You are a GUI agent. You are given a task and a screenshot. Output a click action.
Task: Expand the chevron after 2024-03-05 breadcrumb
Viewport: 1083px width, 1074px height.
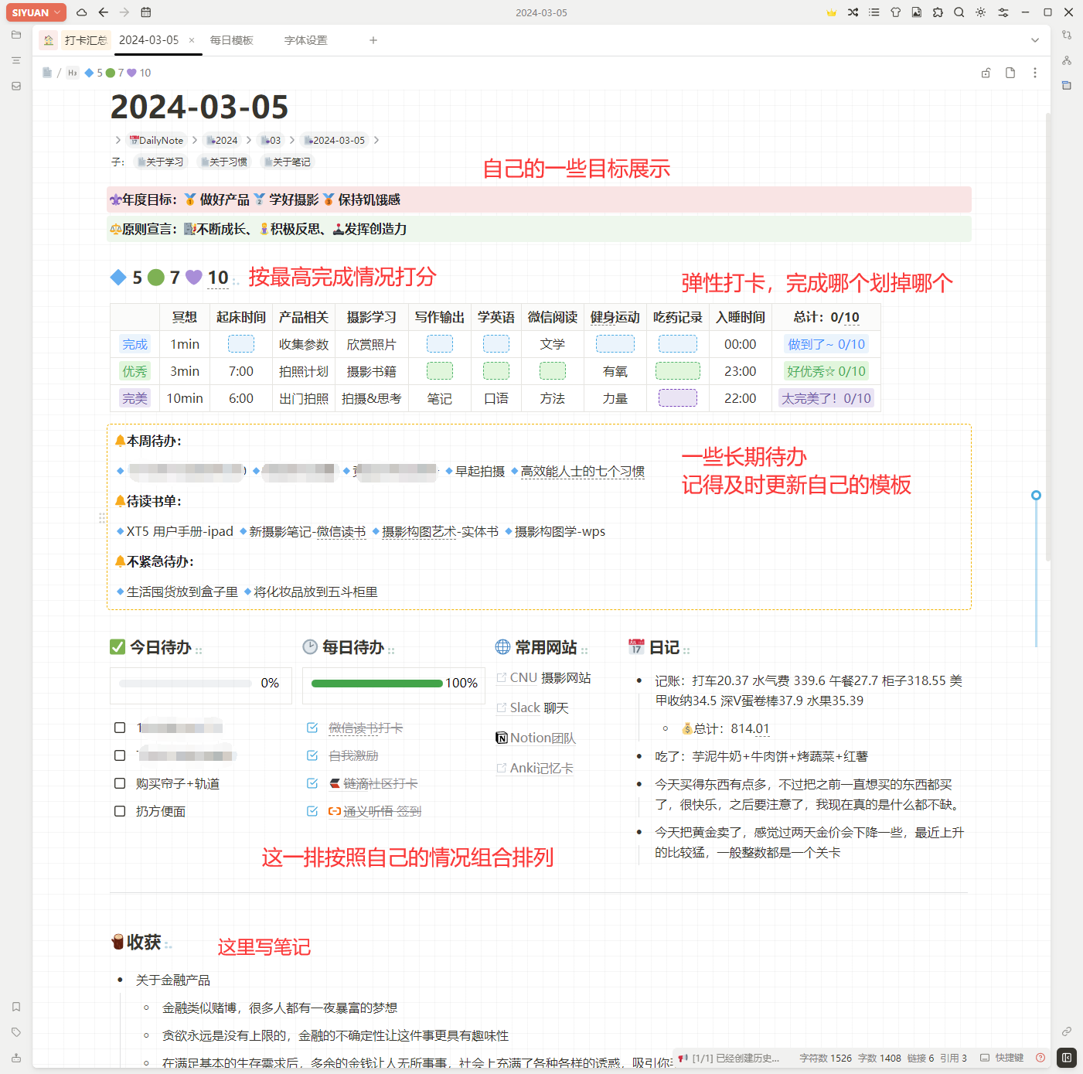[376, 140]
